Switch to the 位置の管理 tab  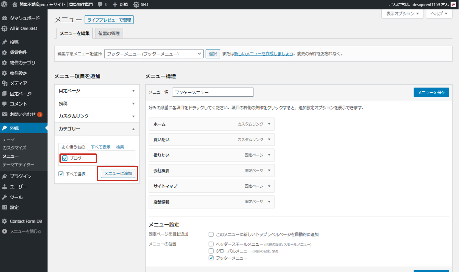109,34
